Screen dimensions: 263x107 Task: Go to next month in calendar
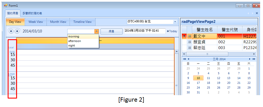point(250,59)
